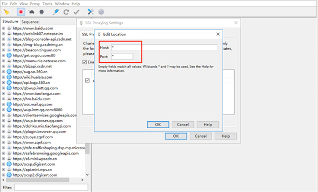This screenshot has height=192, width=318.
Task: Toggle the red Record button
Action: 21,12
